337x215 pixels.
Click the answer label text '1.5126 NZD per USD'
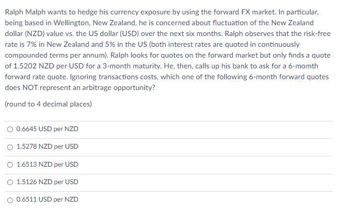tap(47, 182)
